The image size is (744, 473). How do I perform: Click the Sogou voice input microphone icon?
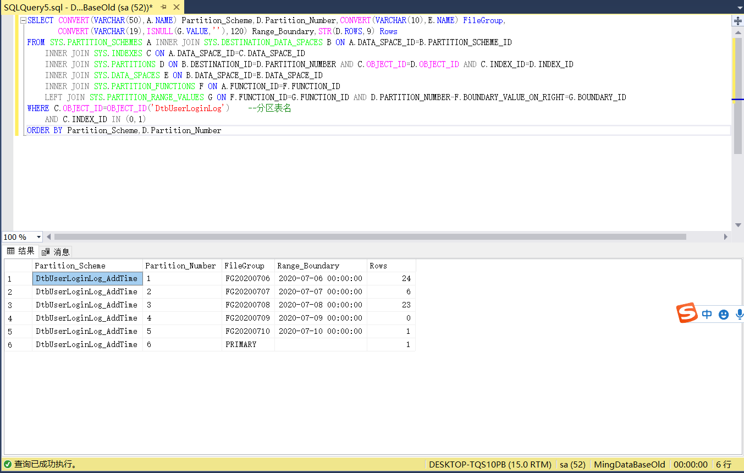740,314
